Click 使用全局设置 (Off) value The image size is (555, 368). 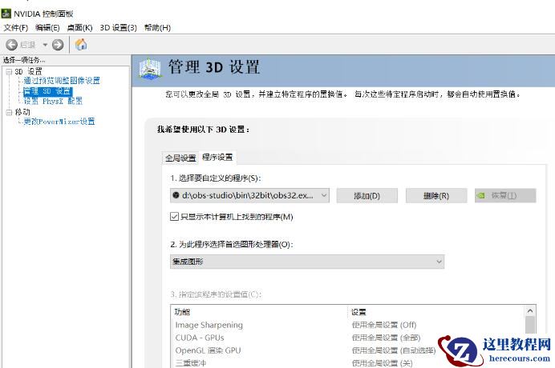point(384,325)
